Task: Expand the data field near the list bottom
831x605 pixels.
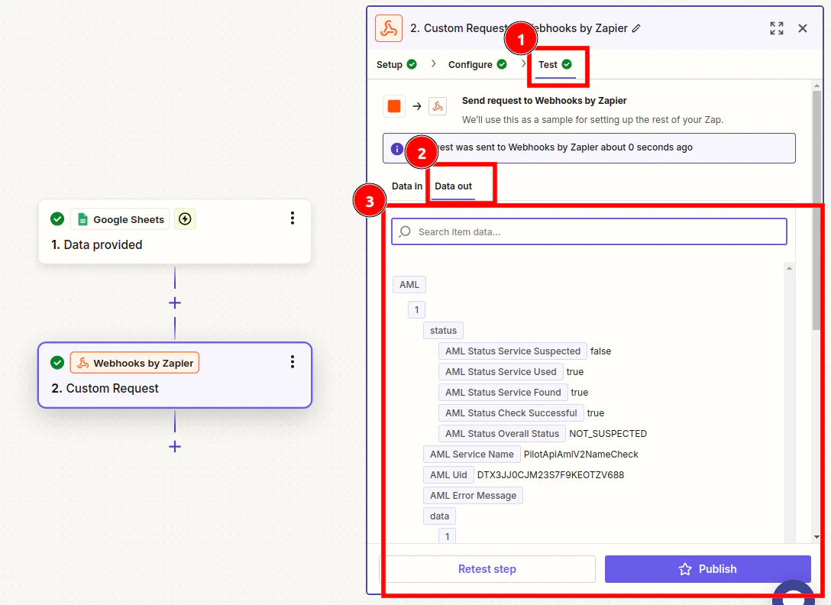Action: coord(439,516)
